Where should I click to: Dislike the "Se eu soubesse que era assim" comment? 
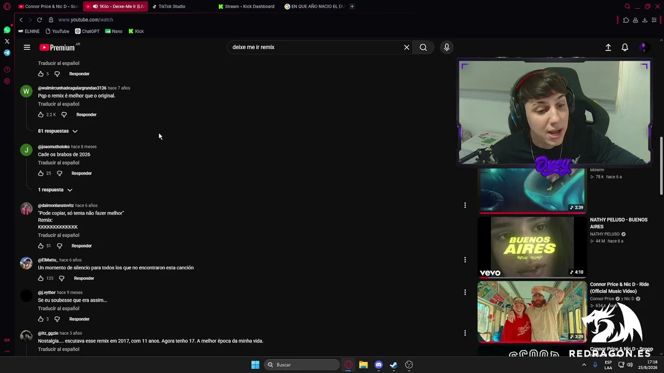(x=57, y=319)
